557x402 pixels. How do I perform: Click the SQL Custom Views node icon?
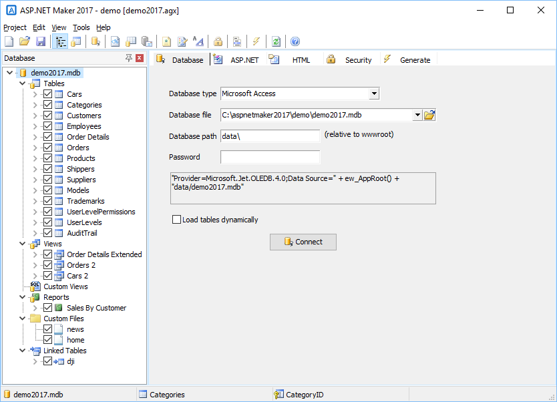35,286
